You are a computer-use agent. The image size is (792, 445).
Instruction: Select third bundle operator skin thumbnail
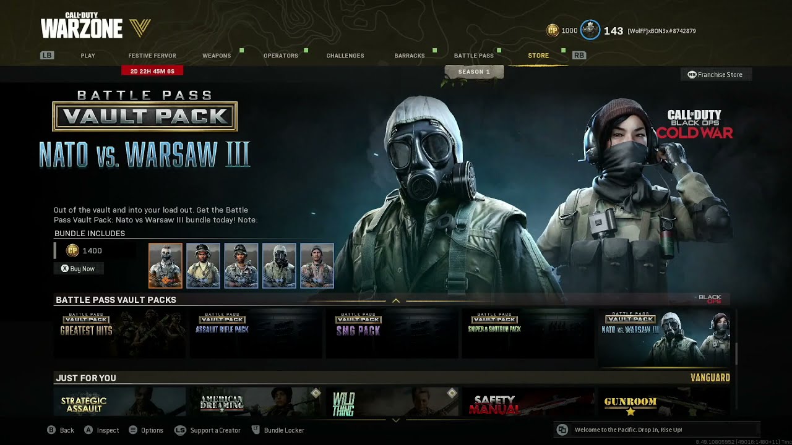[241, 266]
